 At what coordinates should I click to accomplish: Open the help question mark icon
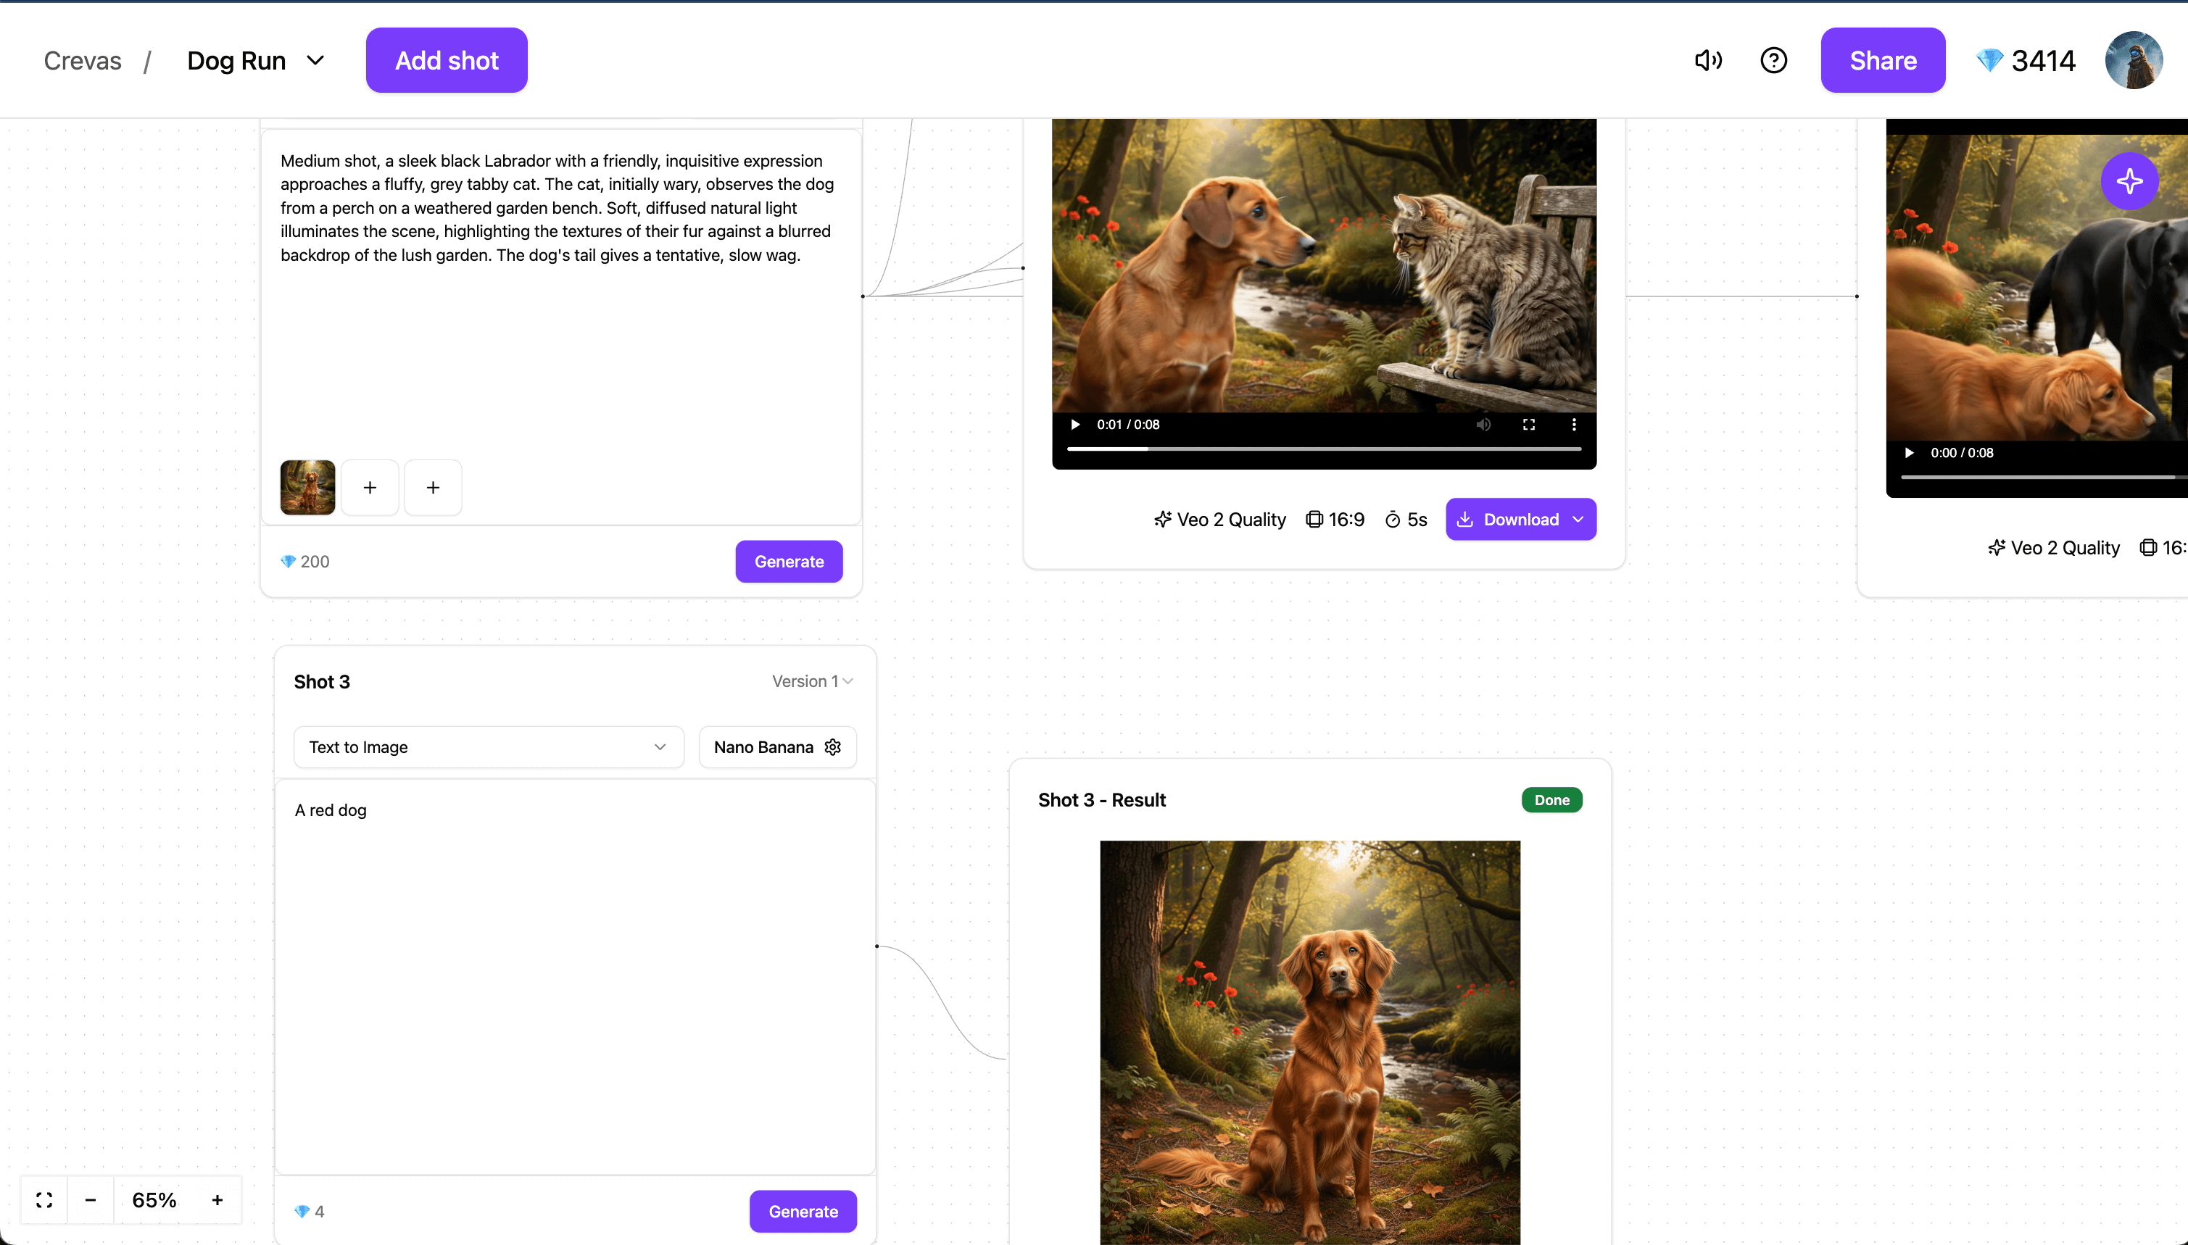pos(1773,60)
